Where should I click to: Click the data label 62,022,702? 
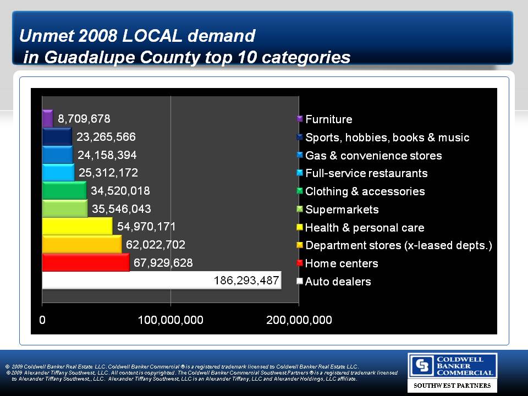153,245
